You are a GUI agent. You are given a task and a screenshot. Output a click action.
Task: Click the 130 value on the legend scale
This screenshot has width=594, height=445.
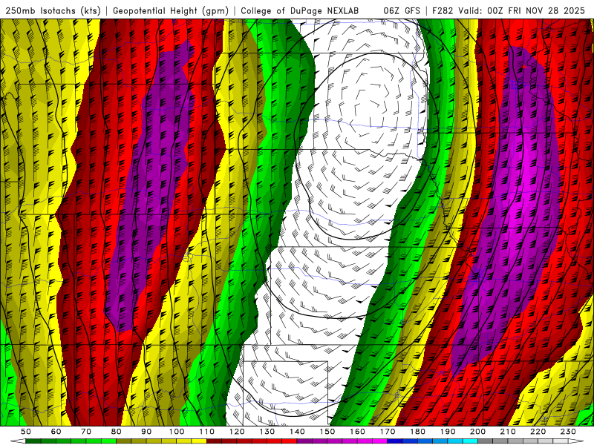point(267,432)
